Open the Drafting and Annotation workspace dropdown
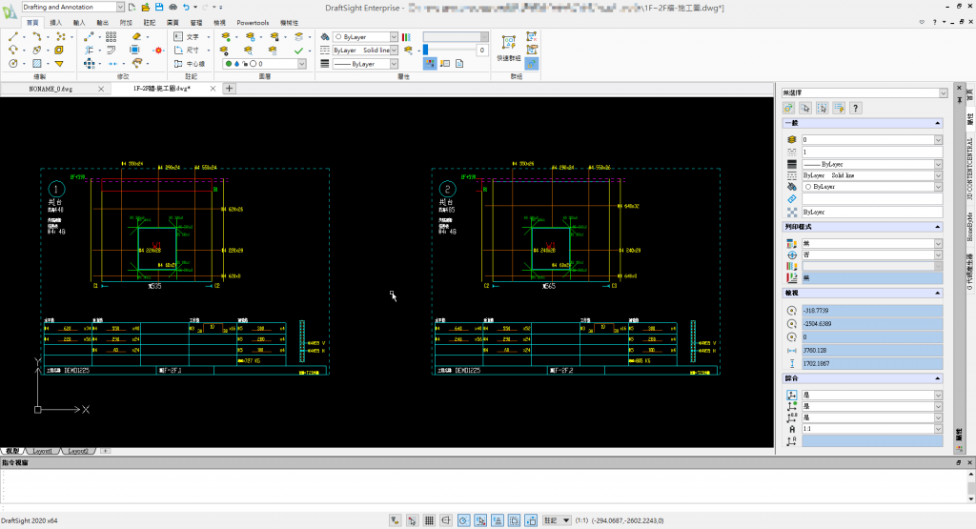Image resolution: width=976 pixels, height=529 pixels. [121, 7]
